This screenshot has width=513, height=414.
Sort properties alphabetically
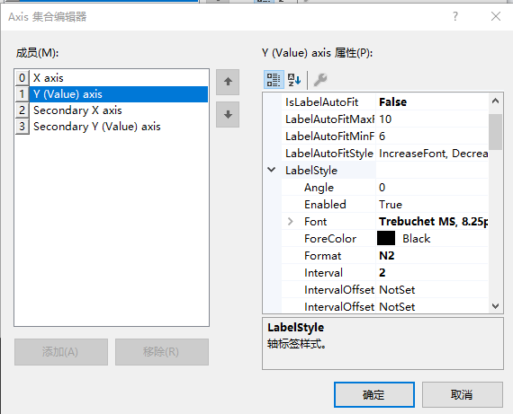tap(293, 80)
